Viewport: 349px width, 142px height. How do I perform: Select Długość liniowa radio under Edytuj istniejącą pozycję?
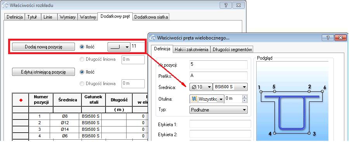pyautogui.click(x=82, y=84)
